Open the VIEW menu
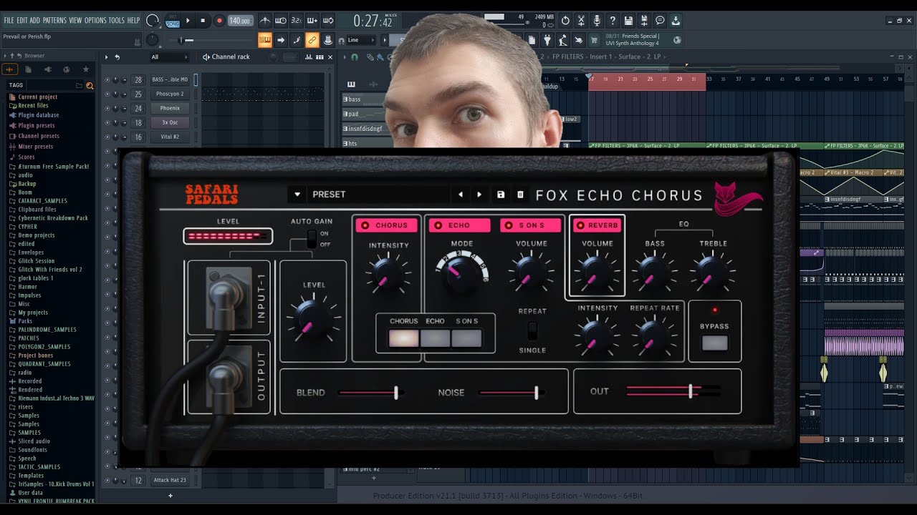The image size is (917, 515). pos(75,20)
